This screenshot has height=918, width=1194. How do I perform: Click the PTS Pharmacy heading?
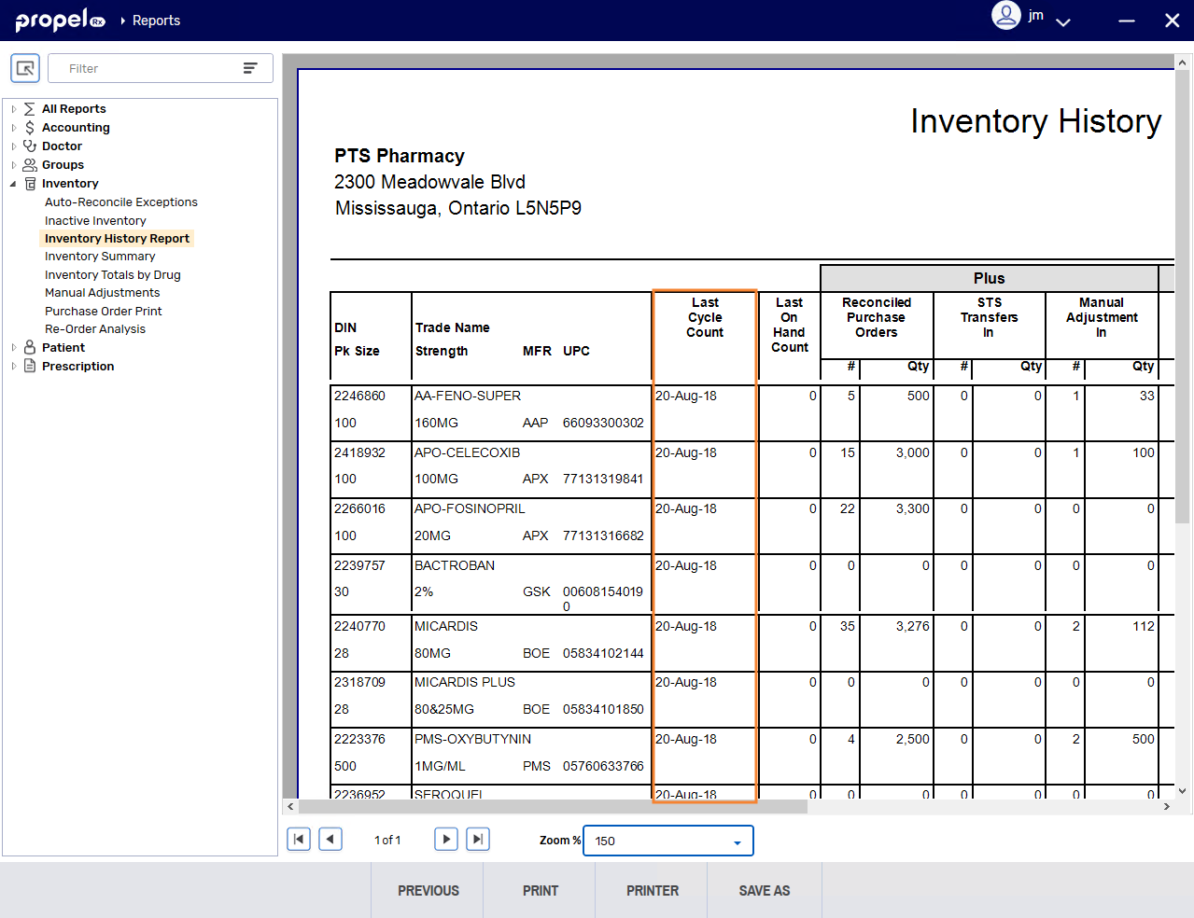(x=400, y=156)
